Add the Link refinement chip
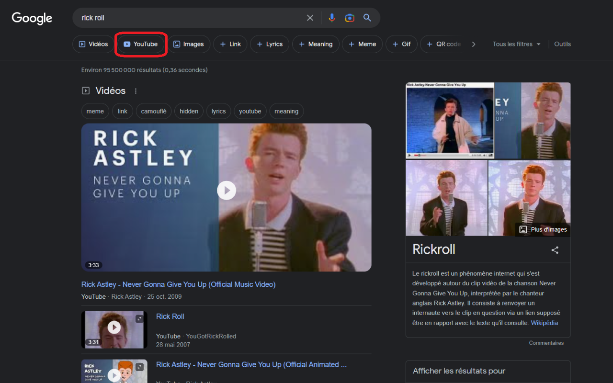 point(230,44)
